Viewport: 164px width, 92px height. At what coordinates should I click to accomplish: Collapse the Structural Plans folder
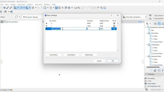click(x=147, y=56)
